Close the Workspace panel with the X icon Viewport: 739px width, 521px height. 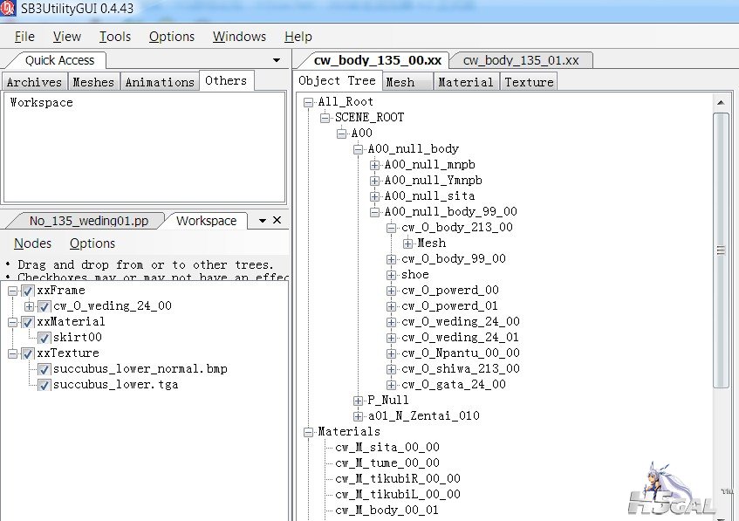tap(277, 221)
